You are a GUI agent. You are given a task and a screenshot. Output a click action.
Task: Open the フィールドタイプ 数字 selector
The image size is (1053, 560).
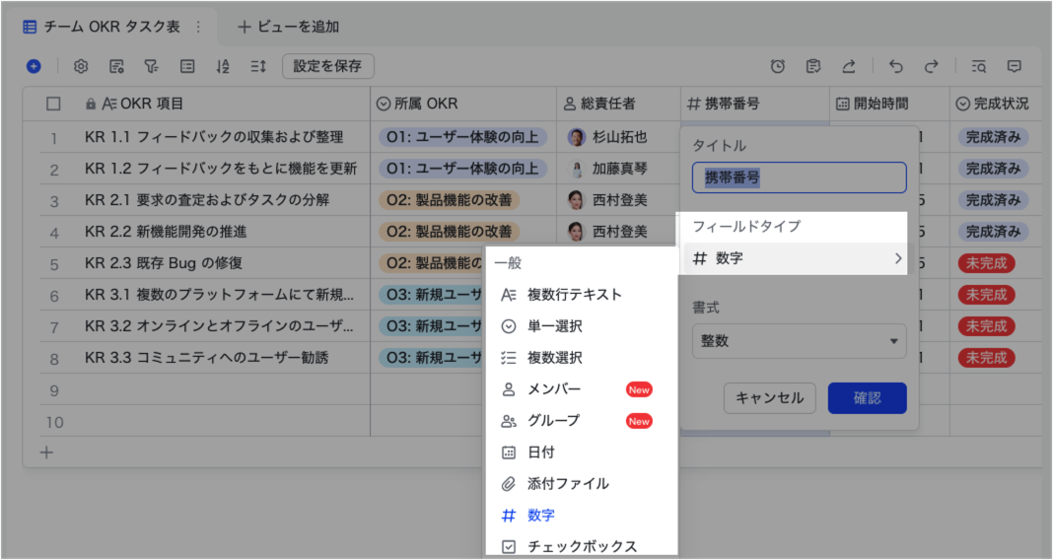pyautogui.click(x=796, y=258)
